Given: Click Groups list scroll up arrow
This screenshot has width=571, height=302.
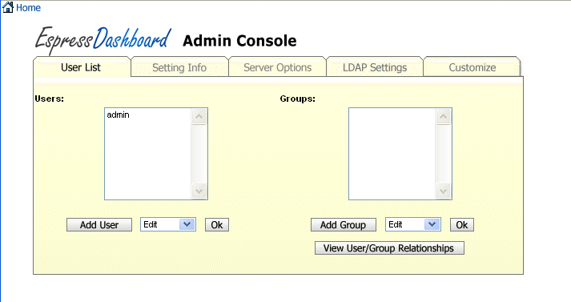Looking at the screenshot, I should click(x=443, y=117).
